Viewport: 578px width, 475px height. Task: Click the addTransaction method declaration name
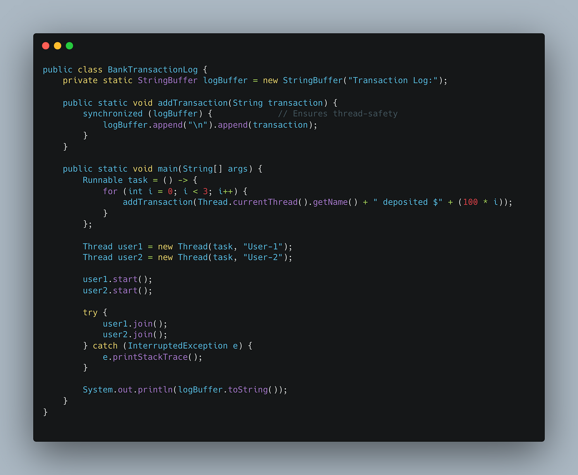coord(193,103)
